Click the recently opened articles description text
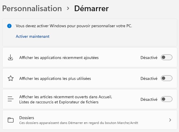Image resolution: width=179 pixels, height=132 pixels. pyautogui.click(x=65, y=99)
